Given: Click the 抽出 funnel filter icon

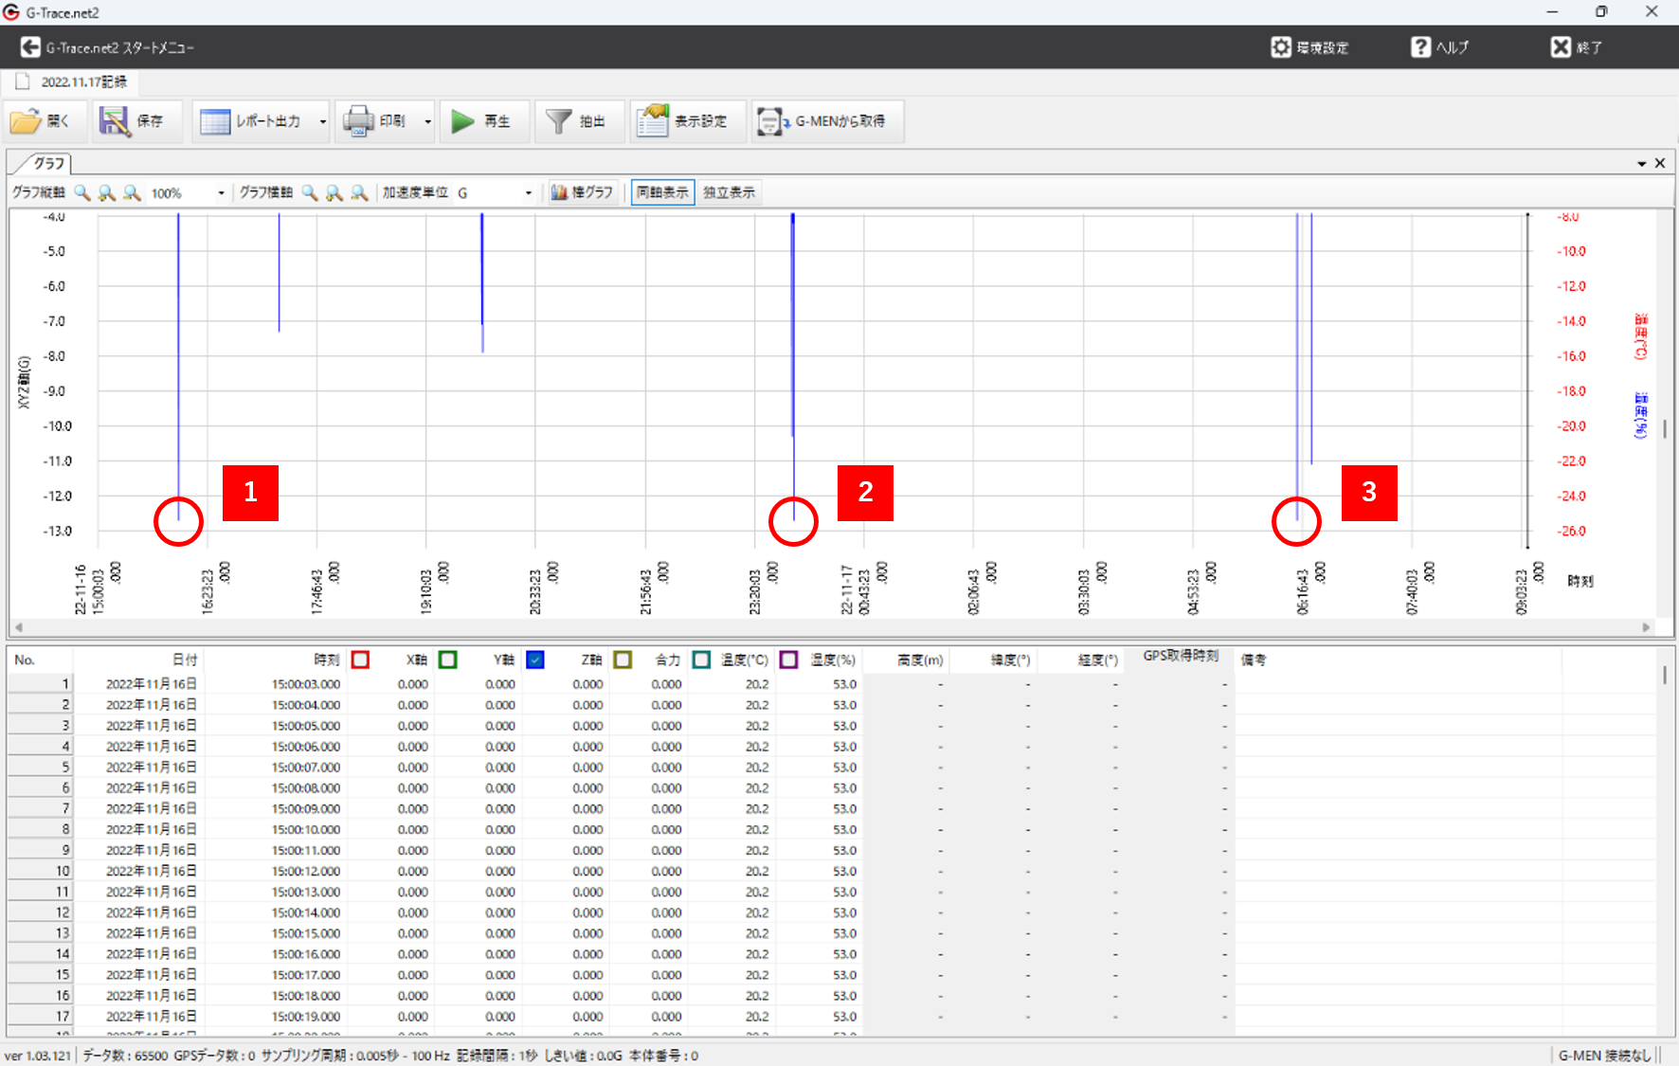Looking at the screenshot, I should 559,121.
